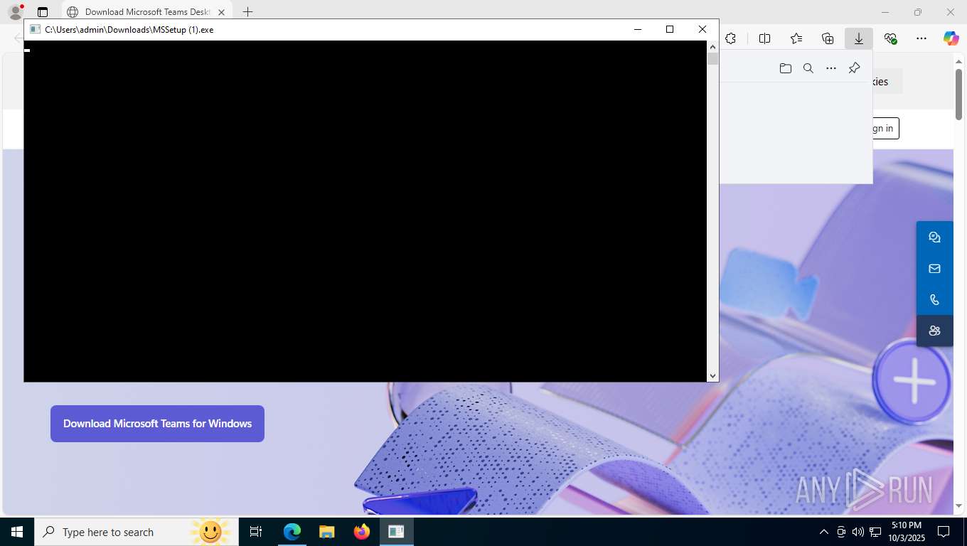967x546 pixels.
Task: Maximize the MSSetup console window
Action: pos(670,29)
